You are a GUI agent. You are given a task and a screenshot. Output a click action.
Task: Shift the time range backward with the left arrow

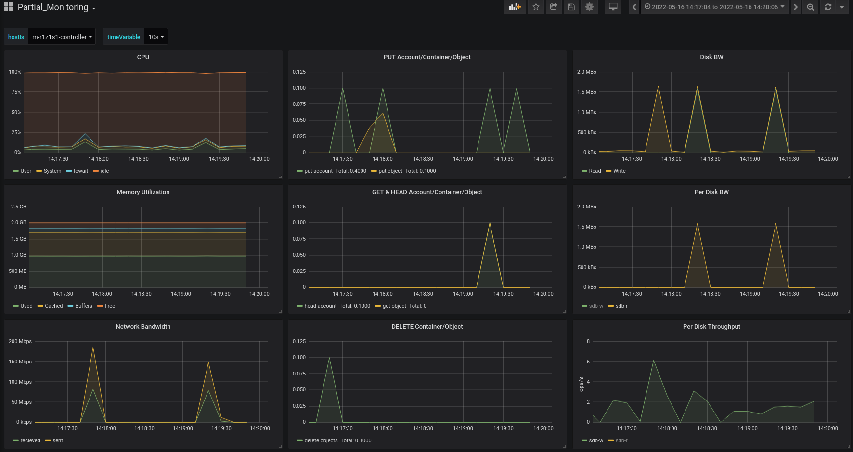coord(634,7)
